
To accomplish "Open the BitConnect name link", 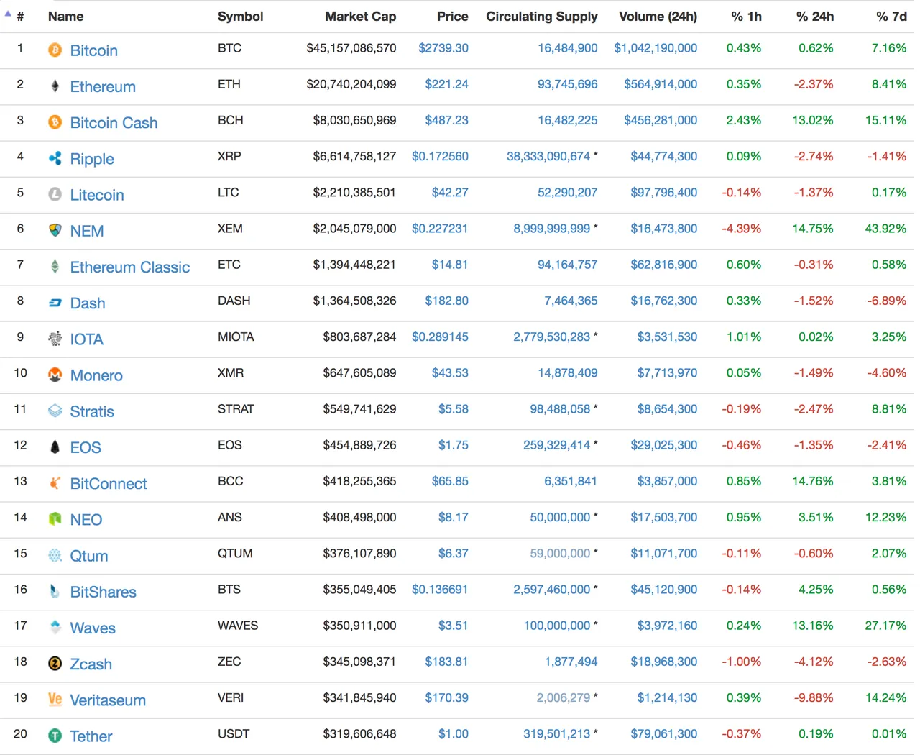I will coord(109,484).
